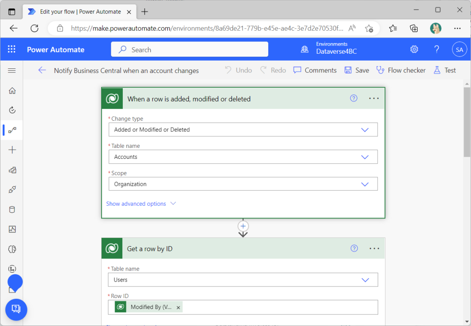Screen dimensions: 471x326
Task: Save the flow
Action: tap(357, 70)
